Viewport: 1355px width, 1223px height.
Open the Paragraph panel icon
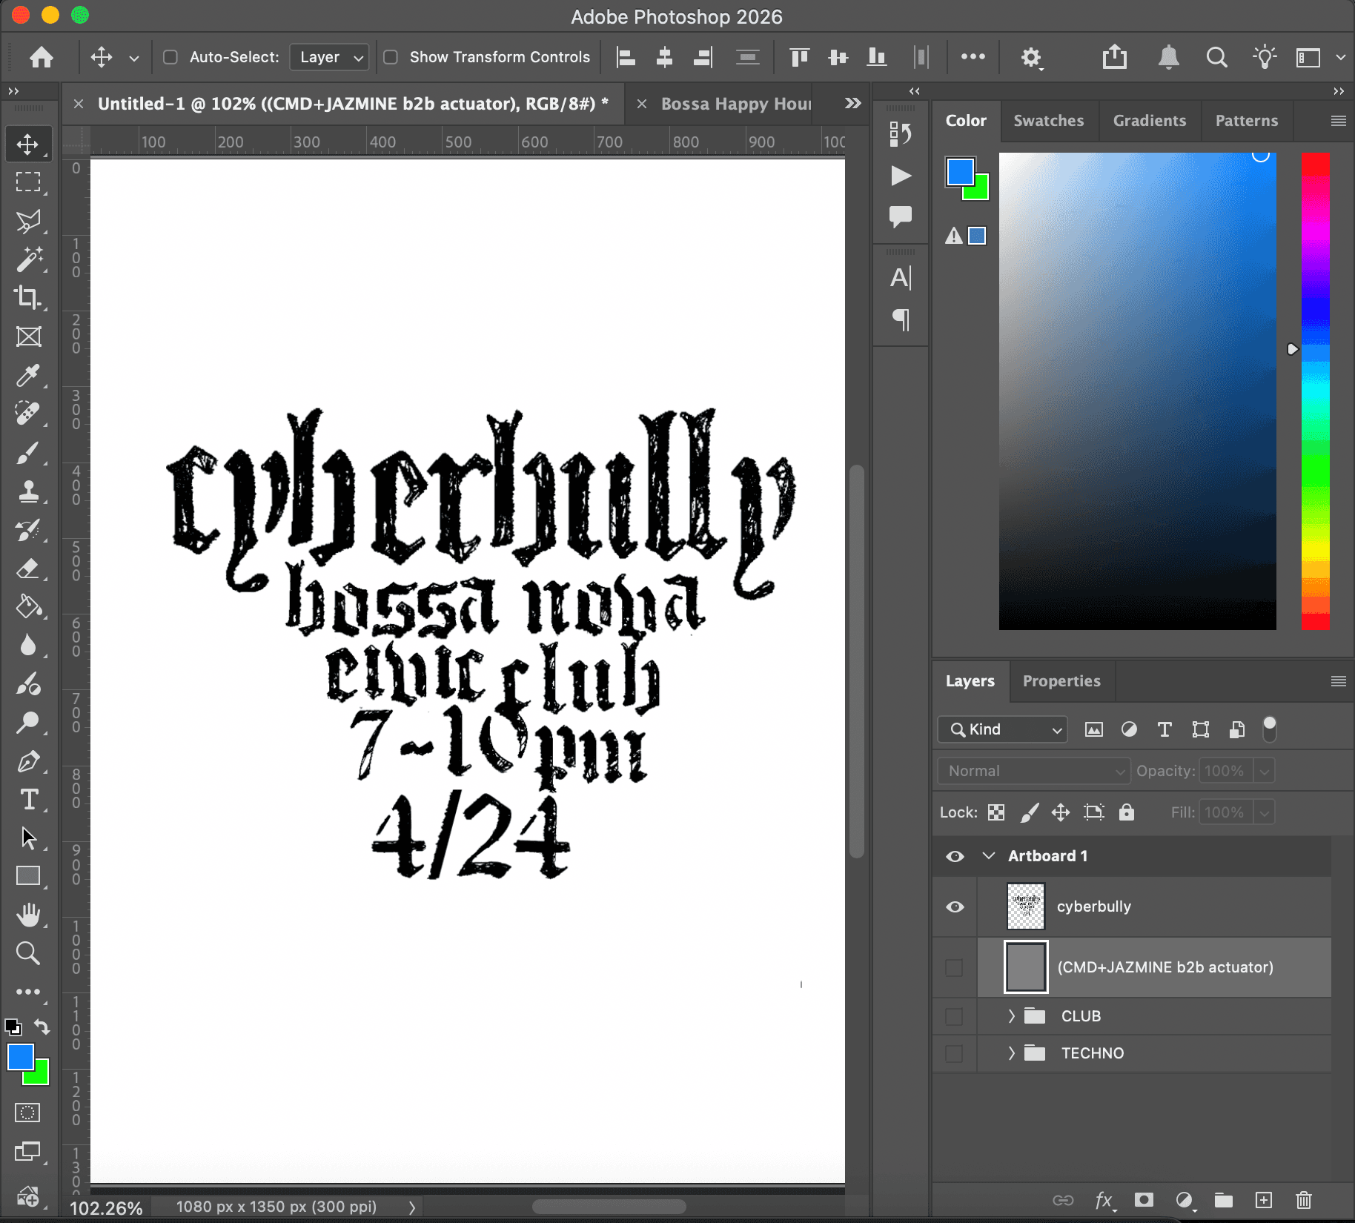[x=901, y=319]
